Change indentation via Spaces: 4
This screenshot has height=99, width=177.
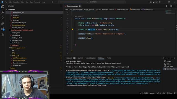coord(152,93)
